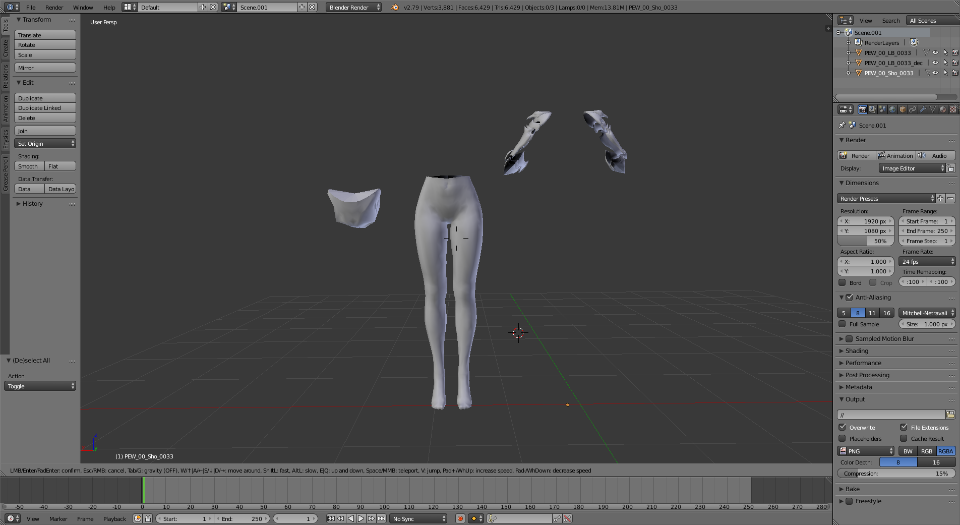Click the Duplicate Linked button

pos(45,108)
